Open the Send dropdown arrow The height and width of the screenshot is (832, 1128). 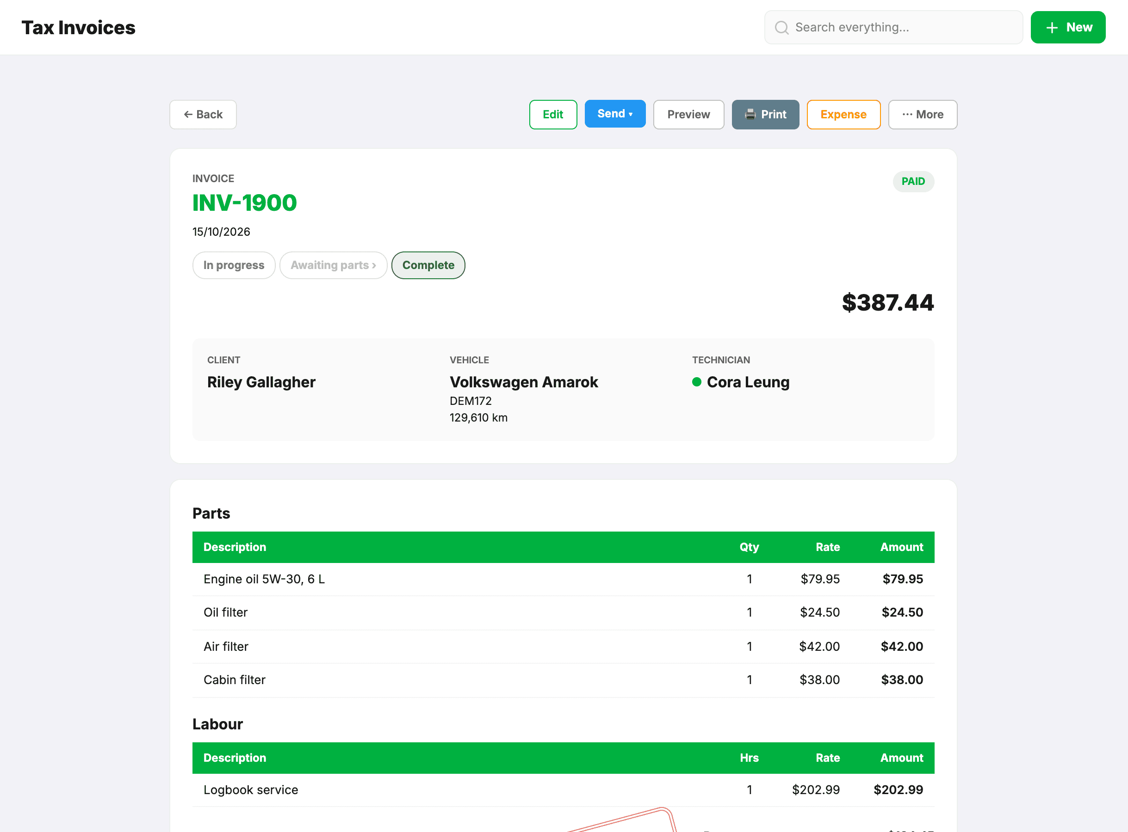(x=631, y=114)
